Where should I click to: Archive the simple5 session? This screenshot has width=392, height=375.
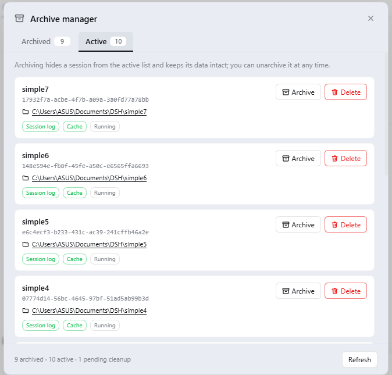pos(298,224)
